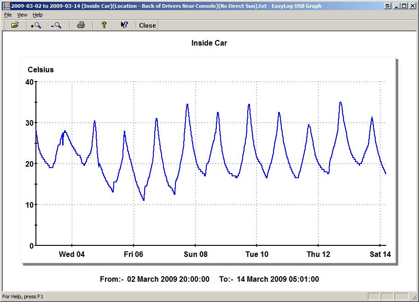Click the 'Inside Car' graph title
Viewport: 419px width, 302px height.
[x=209, y=43]
